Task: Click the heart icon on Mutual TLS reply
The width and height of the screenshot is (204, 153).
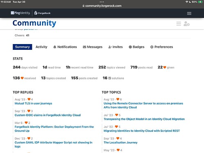Action: (29, 99)
